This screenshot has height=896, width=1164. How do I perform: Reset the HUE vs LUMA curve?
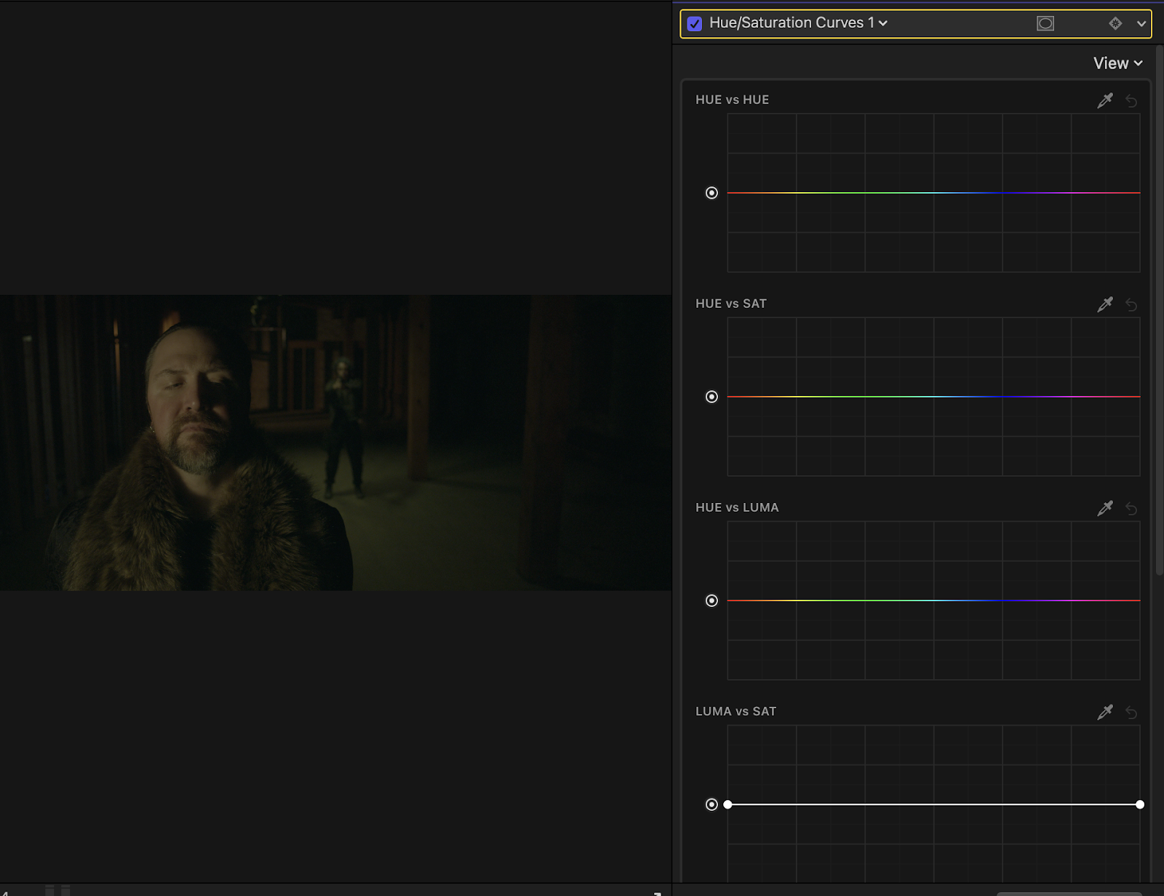coord(1131,508)
